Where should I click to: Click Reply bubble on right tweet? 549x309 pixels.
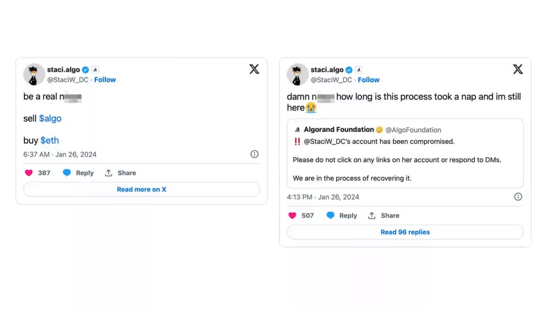pyautogui.click(x=330, y=216)
